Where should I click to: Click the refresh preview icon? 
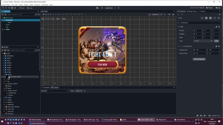point(119,8)
